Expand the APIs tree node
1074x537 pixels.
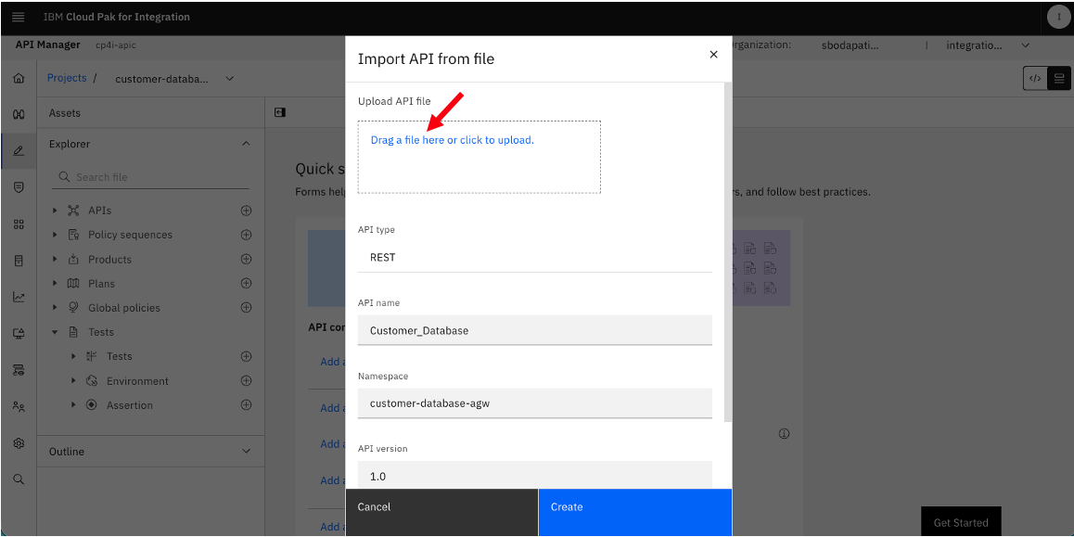55,211
